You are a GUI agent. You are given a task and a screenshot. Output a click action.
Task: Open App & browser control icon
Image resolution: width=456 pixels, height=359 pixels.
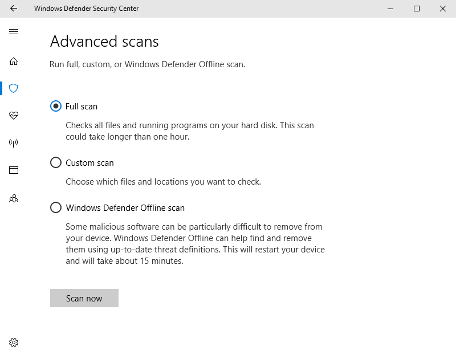[14, 170]
